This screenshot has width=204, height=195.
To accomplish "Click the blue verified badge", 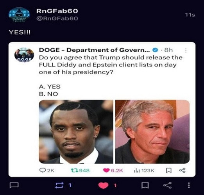I will coord(155,50).
